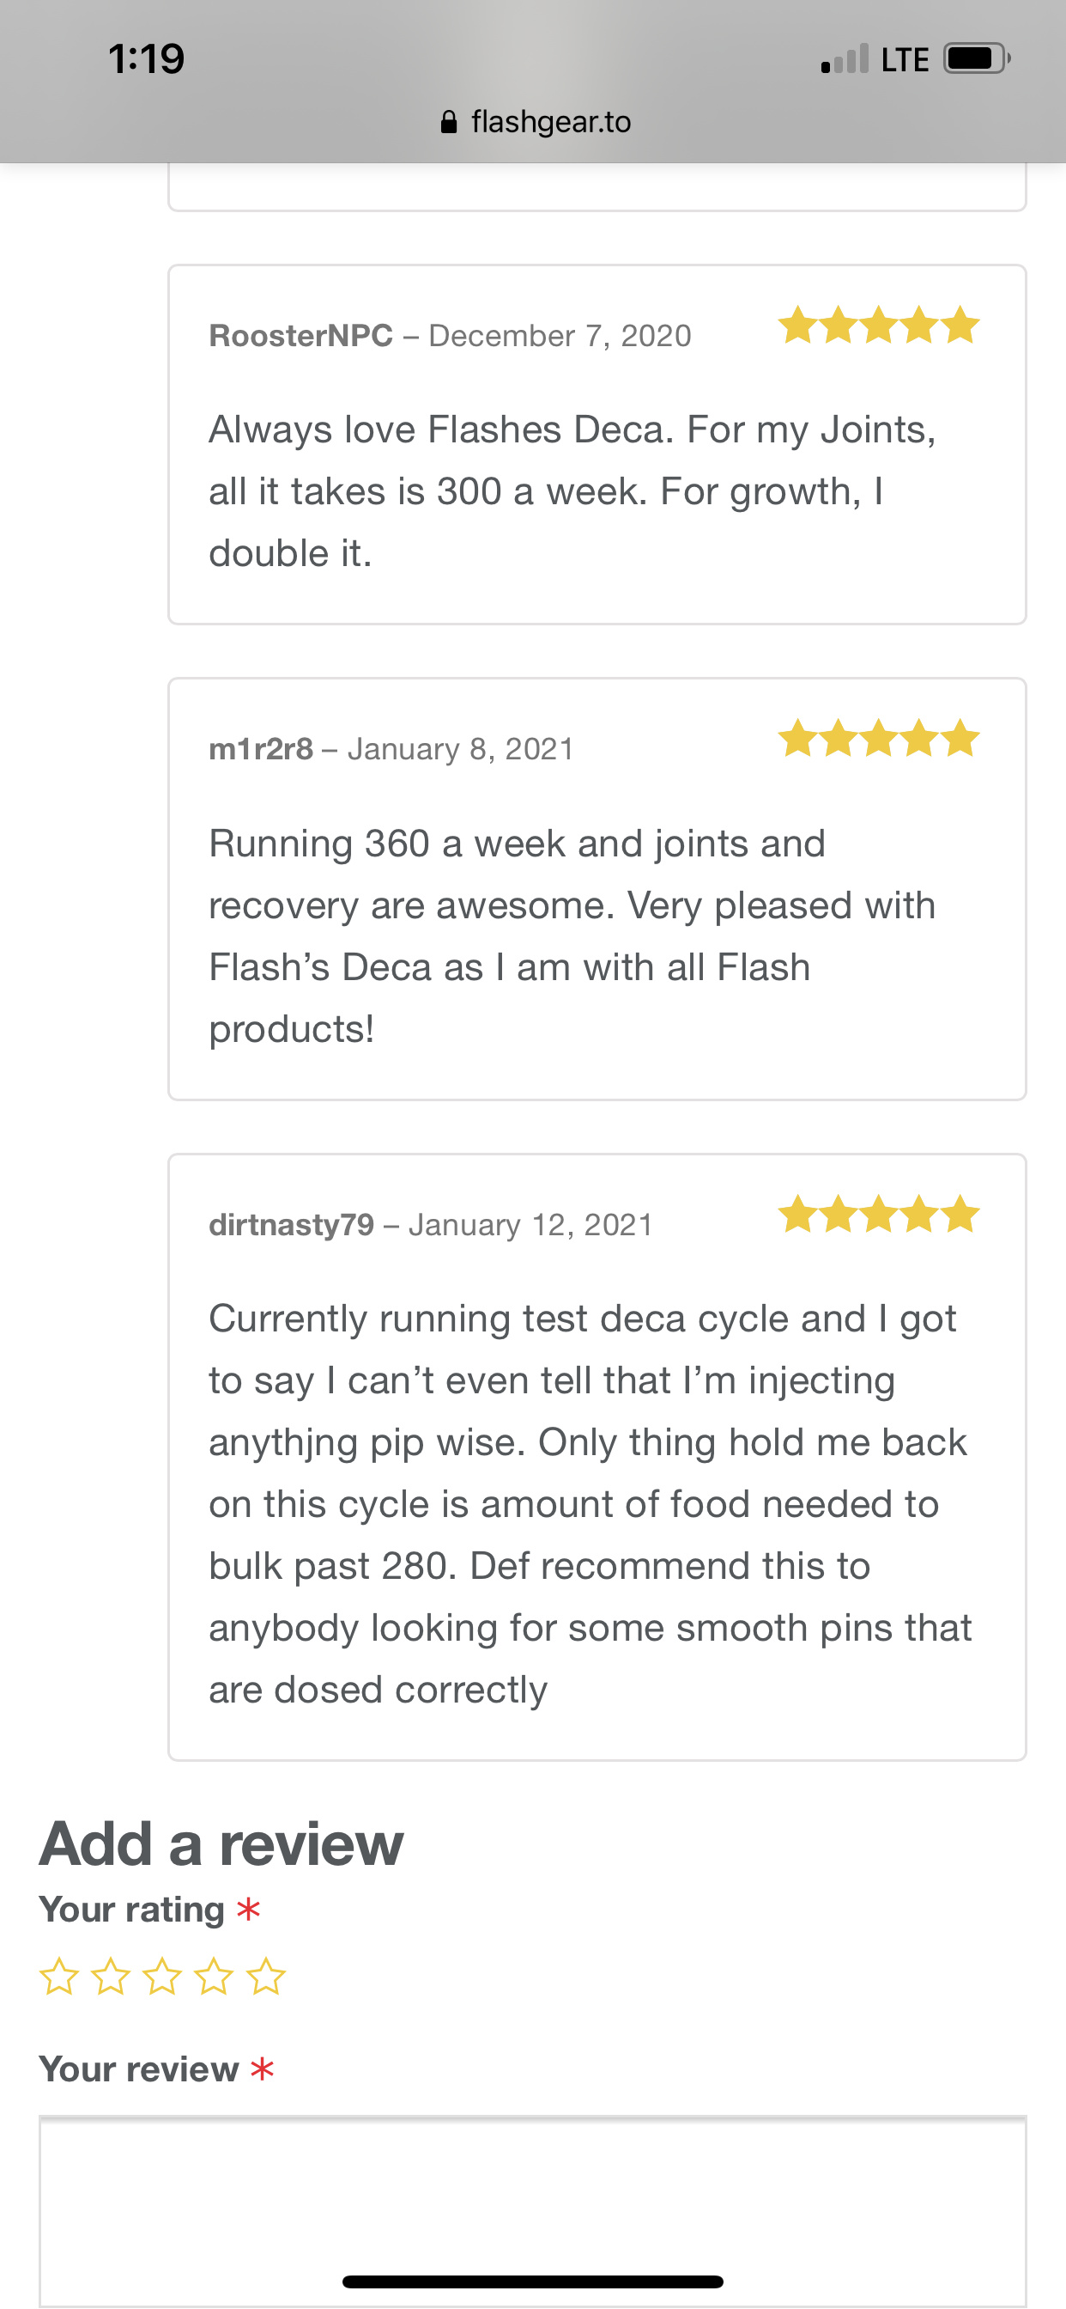The height and width of the screenshot is (2309, 1066).
Task: Tap the LTE network indicator
Action: pyautogui.click(x=905, y=59)
